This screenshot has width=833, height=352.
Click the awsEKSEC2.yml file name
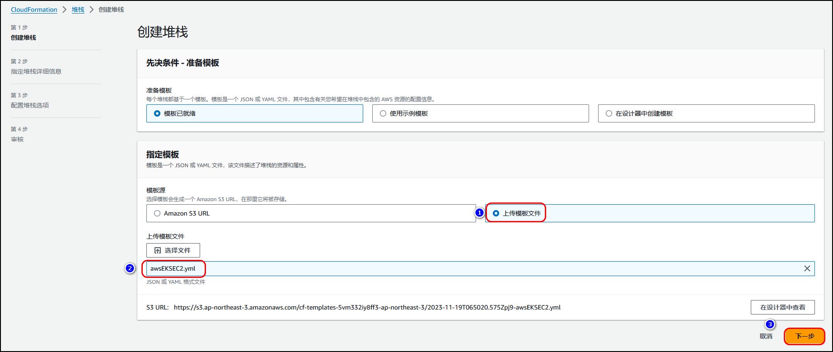point(173,268)
